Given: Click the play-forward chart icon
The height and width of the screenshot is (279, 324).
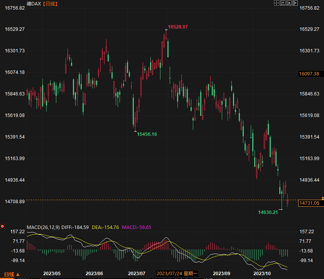Looking at the screenshot, I should pos(289,3).
